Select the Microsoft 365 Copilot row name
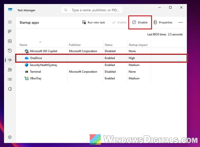 point(43,51)
